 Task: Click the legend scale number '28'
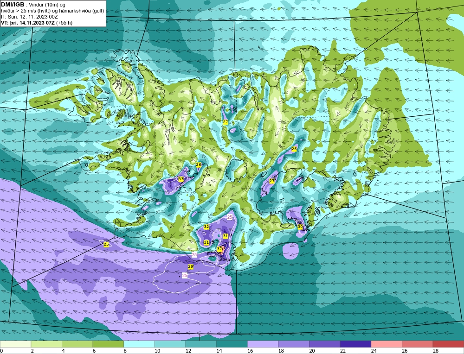pyautogui.click(x=436, y=351)
